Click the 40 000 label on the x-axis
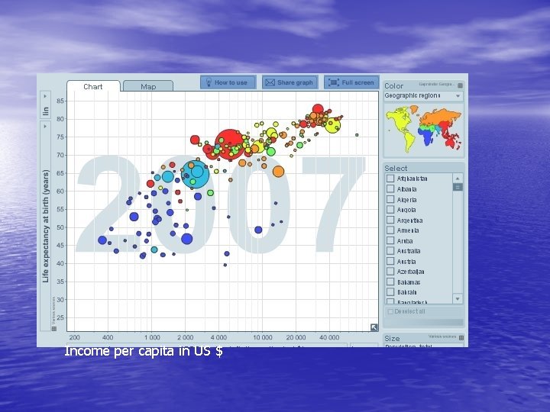 click(x=329, y=337)
